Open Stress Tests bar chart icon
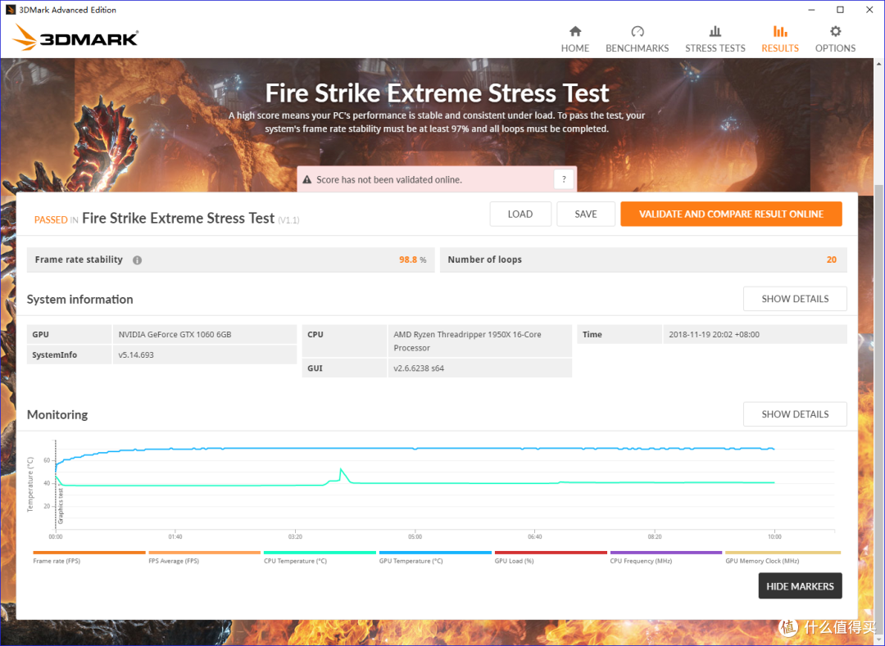This screenshot has width=885, height=646. [715, 31]
